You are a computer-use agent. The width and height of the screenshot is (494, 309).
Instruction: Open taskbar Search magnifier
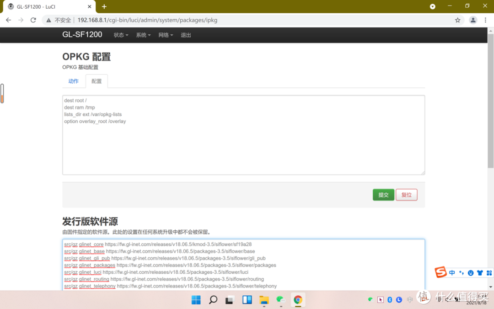213,300
